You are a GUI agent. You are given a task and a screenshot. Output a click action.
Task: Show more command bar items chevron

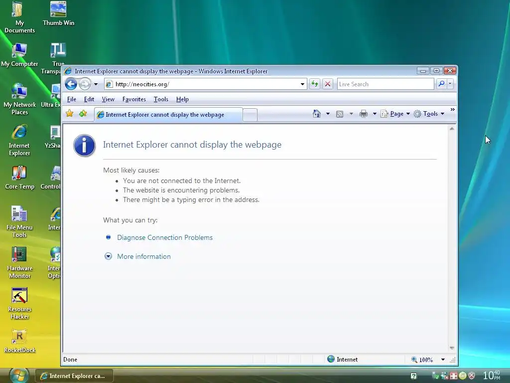452,109
